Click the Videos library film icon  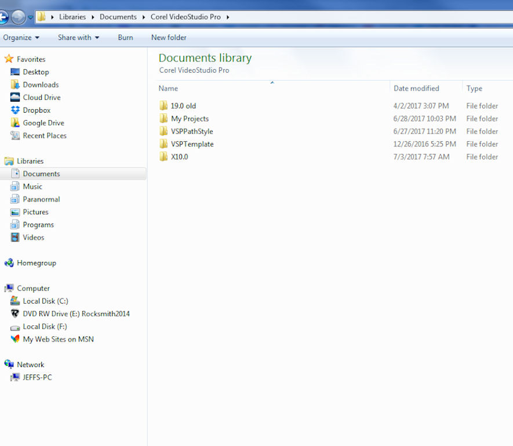pyautogui.click(x=15, y=238)
